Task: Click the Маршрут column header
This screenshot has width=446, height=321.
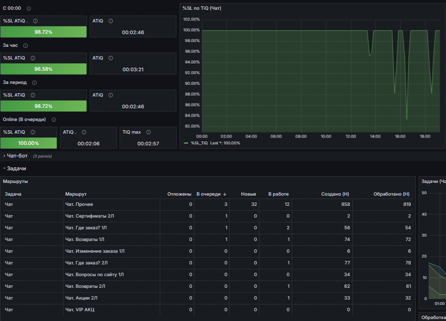Action: pyautogui.click(x=76, y=194)
